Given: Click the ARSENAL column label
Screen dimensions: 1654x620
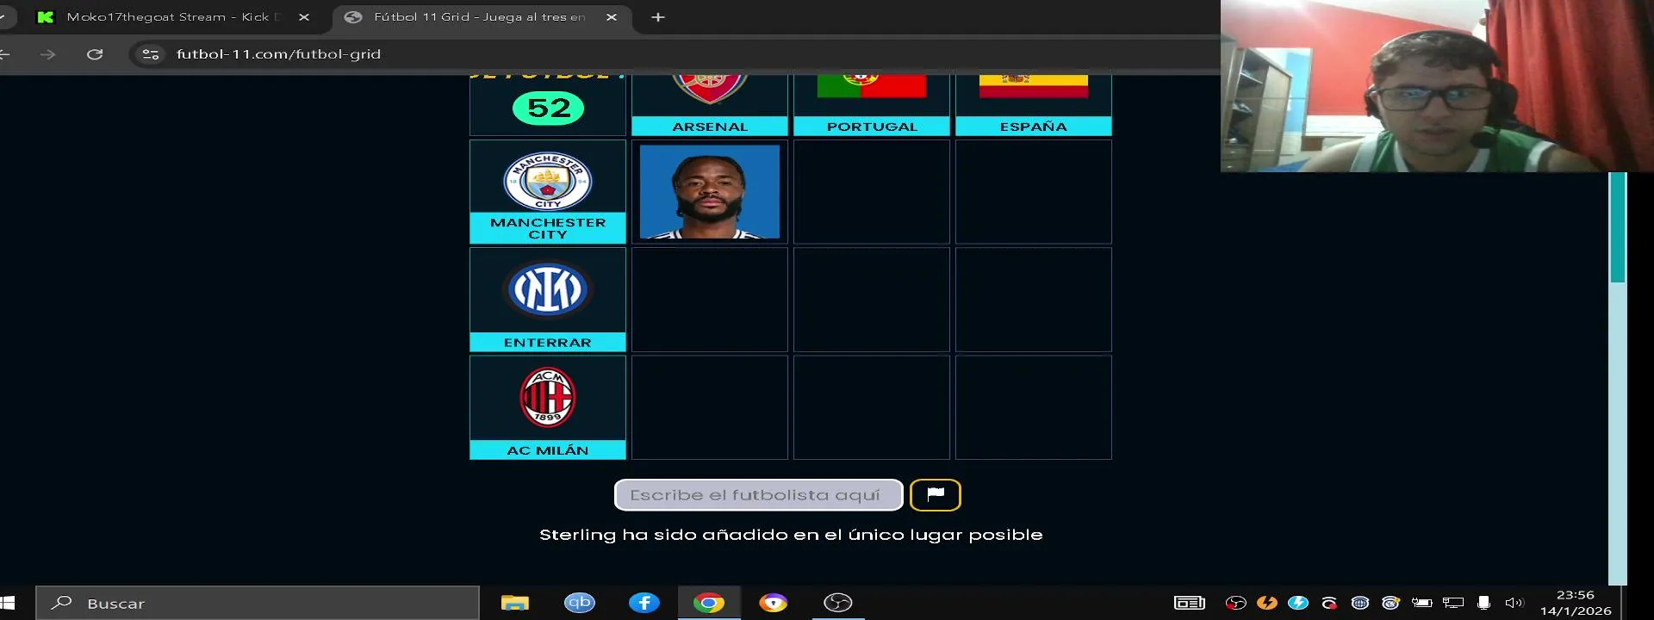Looking at the screenshot, I should click(x=710, y=127).
